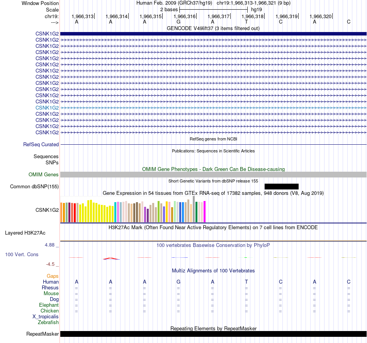Click the magenta bar in GTEx chart

tap(204, 211)
